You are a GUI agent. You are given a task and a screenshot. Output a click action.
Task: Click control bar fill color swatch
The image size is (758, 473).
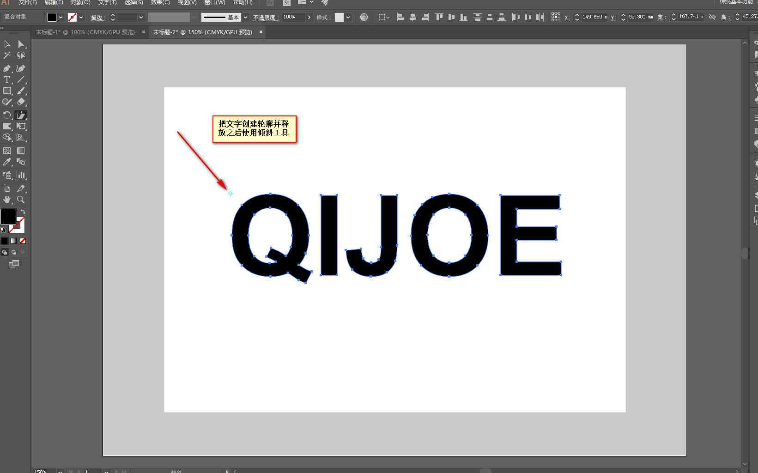click(x=52, y=17)
